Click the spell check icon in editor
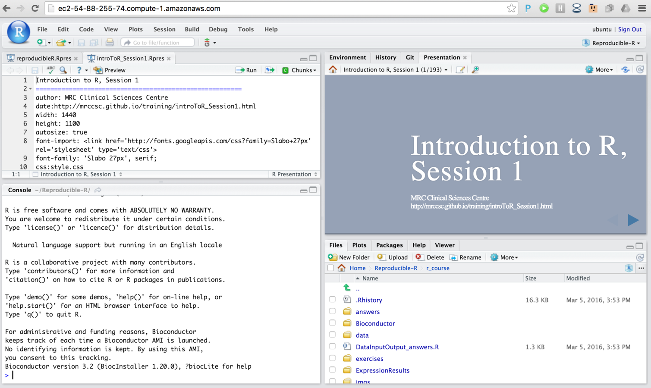The image size is (651, 388). [50, 70]
